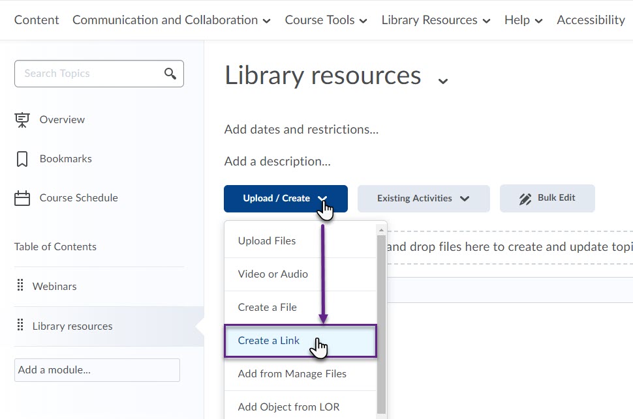Choose Video or Audio option
Screen dimensions: 633x419
(x=300, y=274)
